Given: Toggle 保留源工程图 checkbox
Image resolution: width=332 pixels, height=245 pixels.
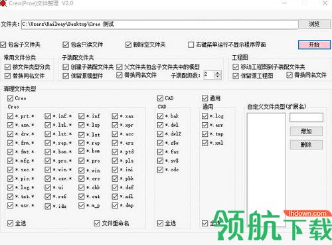Looking at the screenshot, I should tap(236, 76).
